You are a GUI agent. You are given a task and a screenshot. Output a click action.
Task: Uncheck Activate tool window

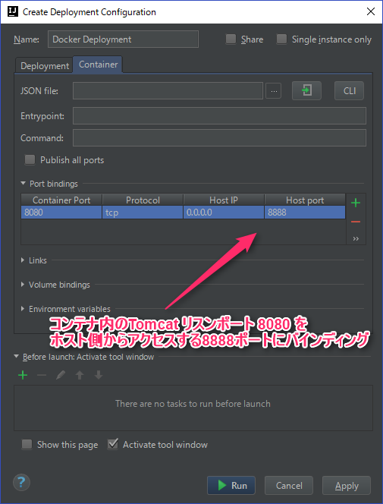coord(113,444)
